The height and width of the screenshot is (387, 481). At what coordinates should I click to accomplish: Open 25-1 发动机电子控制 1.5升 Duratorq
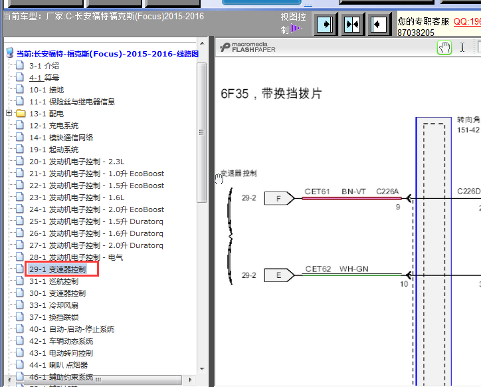(96, 221)
